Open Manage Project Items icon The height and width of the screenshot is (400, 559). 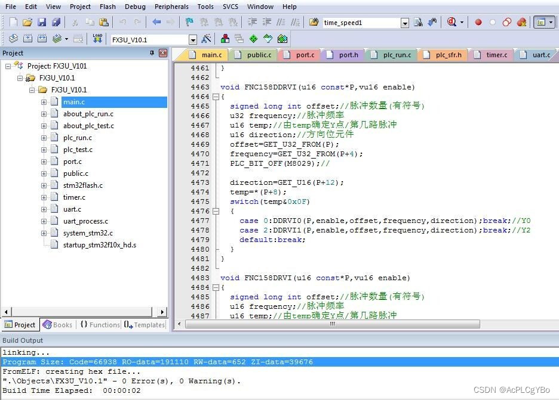(x=225, y=38)
